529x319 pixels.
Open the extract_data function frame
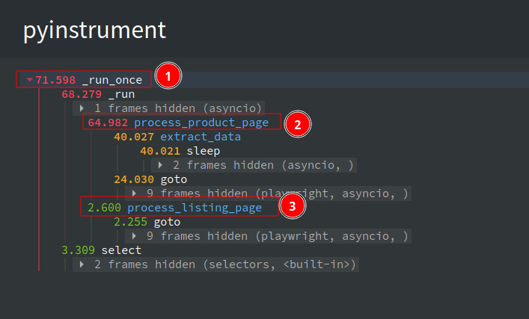(x=201, y=137)
